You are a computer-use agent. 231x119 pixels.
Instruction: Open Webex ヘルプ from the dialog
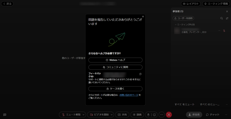pos(115,60)
